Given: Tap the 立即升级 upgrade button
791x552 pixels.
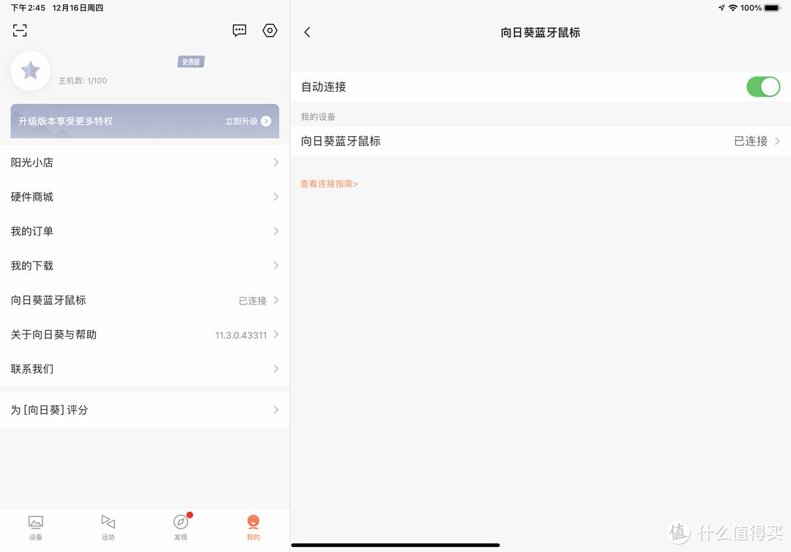Looking at the screenshot, I should (246, 121).
